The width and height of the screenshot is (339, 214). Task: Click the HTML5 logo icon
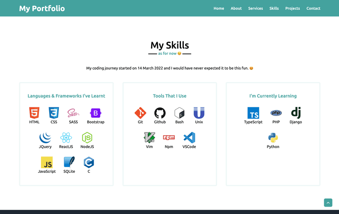point(34,113)
